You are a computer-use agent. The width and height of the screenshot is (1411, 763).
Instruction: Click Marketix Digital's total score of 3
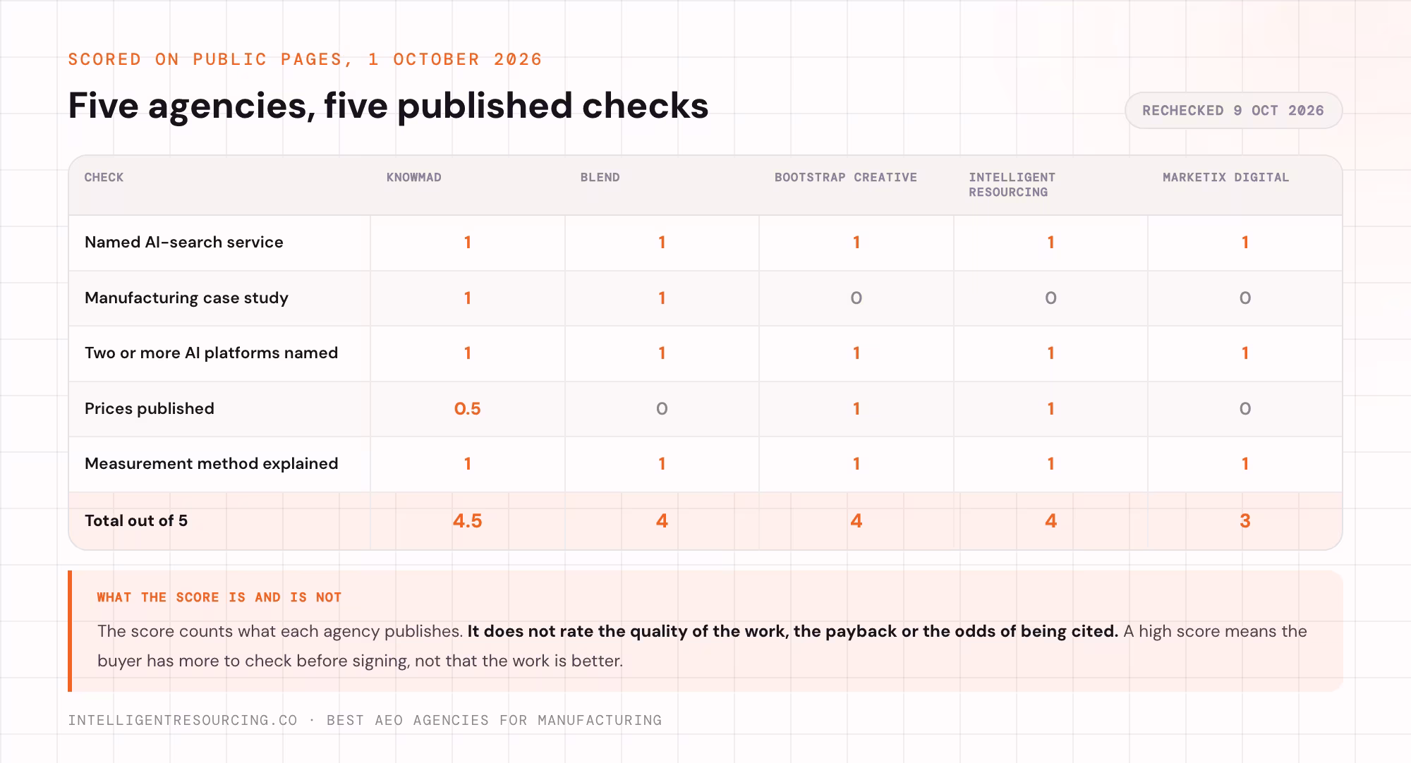(1245, 521)
